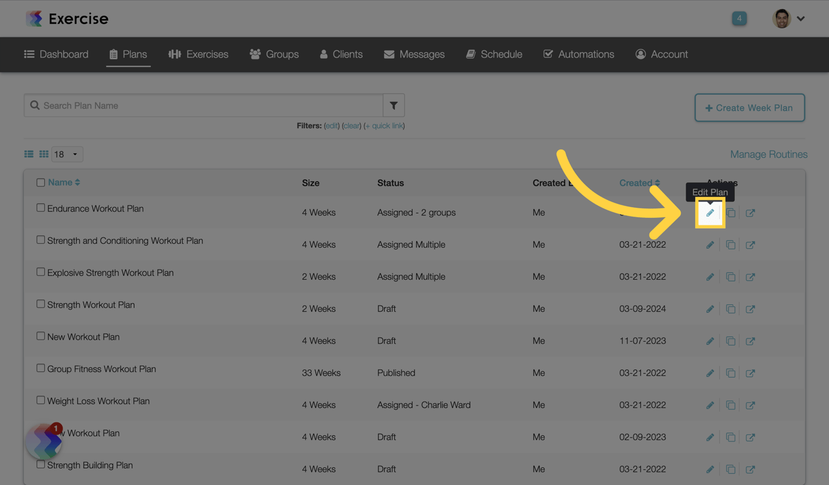This screenshot has width=829, height=485.
Task: Open the Automations menu item
Action: click(579, 54)
